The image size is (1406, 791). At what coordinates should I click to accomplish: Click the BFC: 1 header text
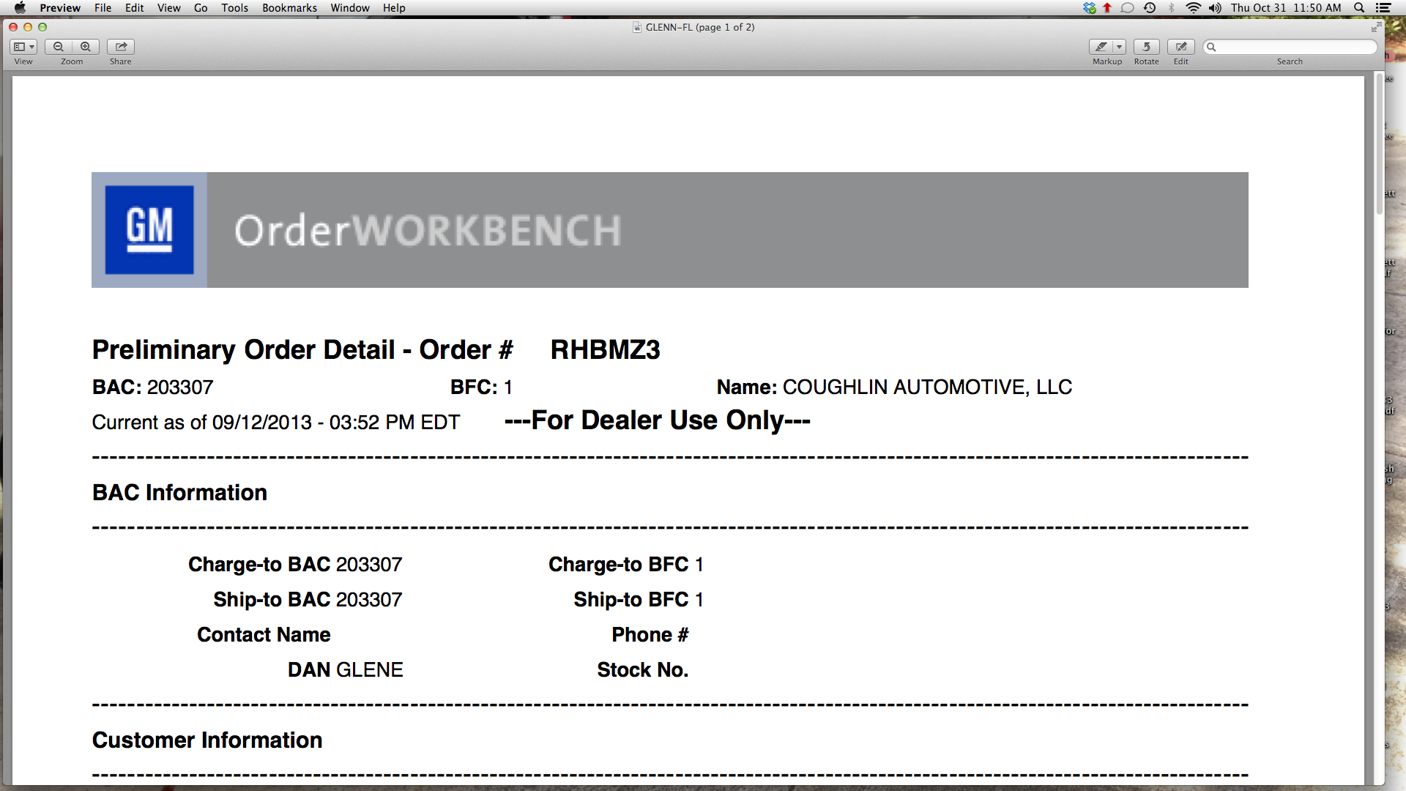point(481,387)
